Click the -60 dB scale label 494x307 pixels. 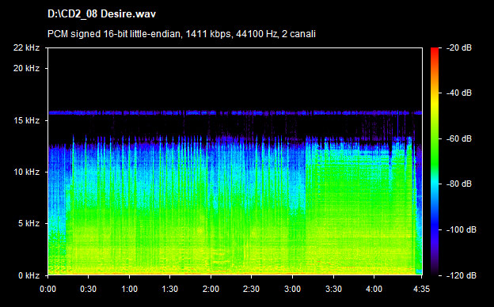point(459,138)
